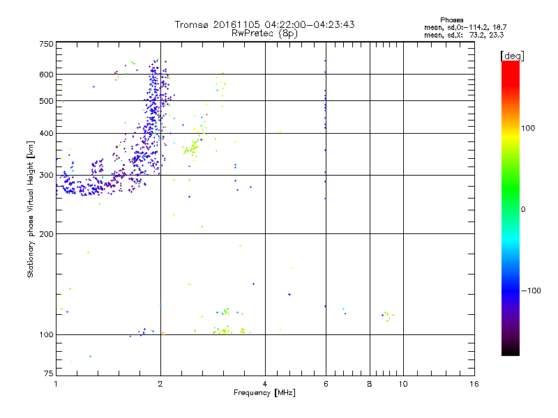
Task: Click the x-axis label '1'
Action: point(56,384)
